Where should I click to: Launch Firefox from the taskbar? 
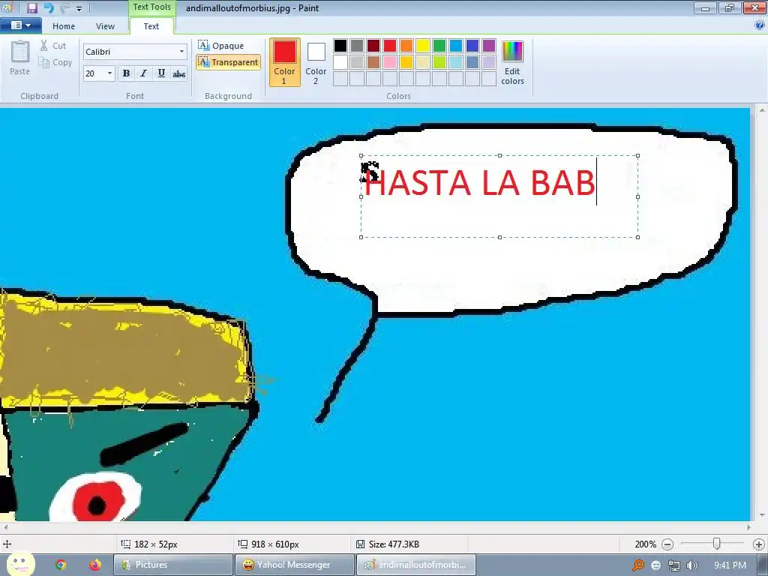[95, 565]
